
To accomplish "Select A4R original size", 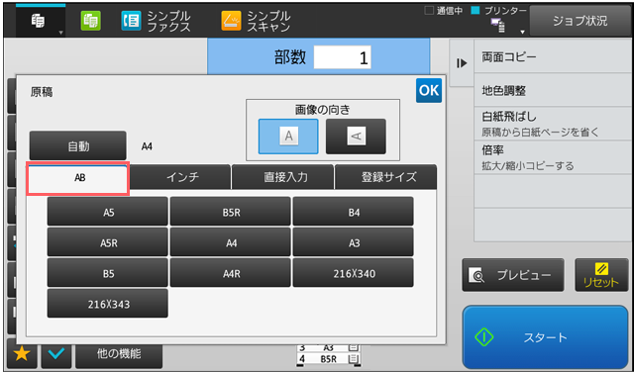I will click(231, 273).
